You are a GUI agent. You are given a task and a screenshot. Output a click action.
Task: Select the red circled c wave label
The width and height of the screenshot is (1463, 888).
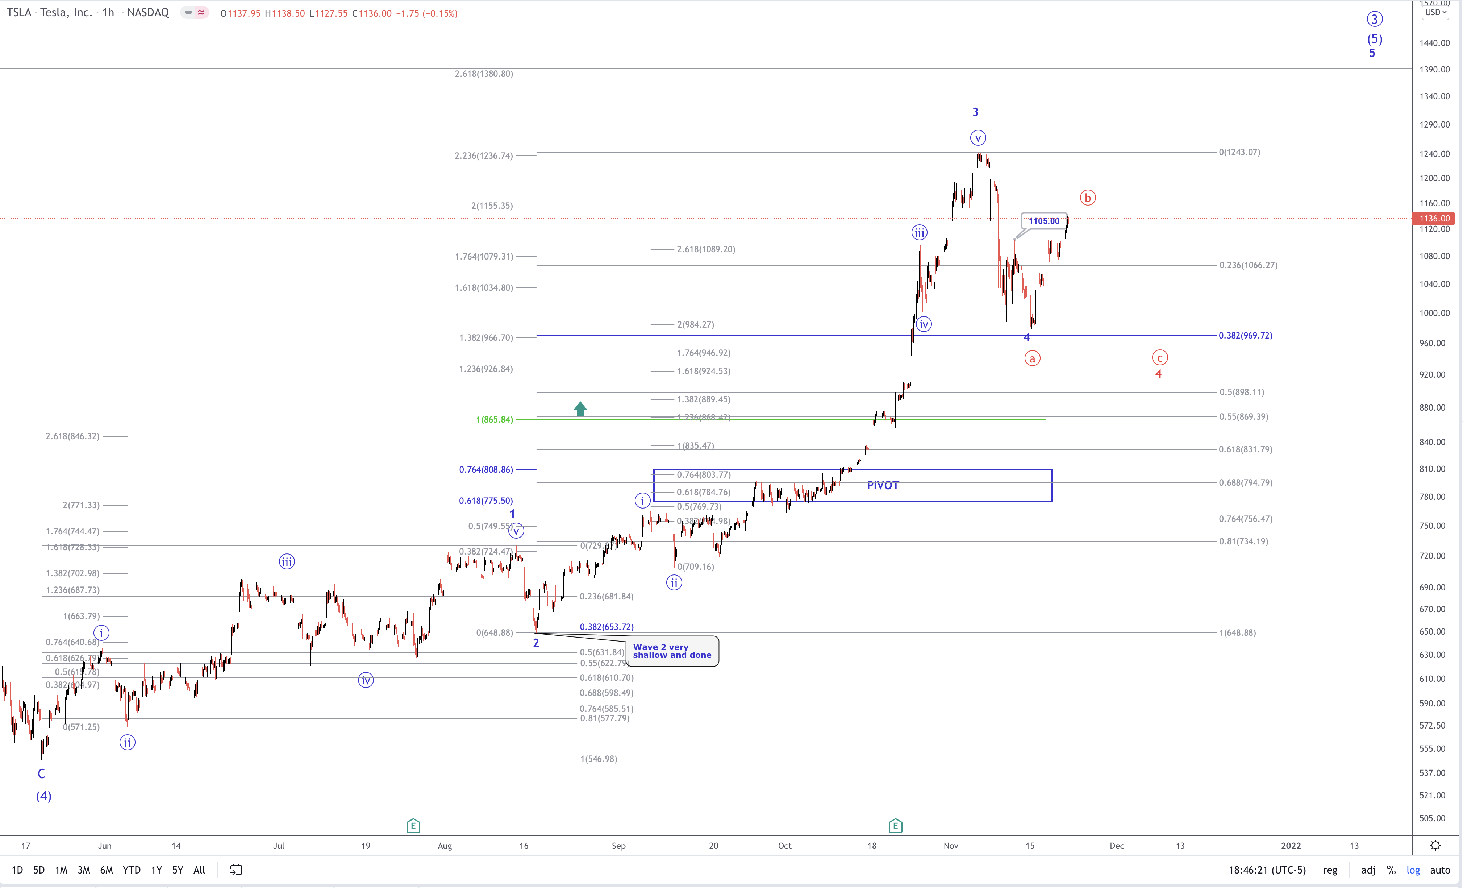(1160, 358)
